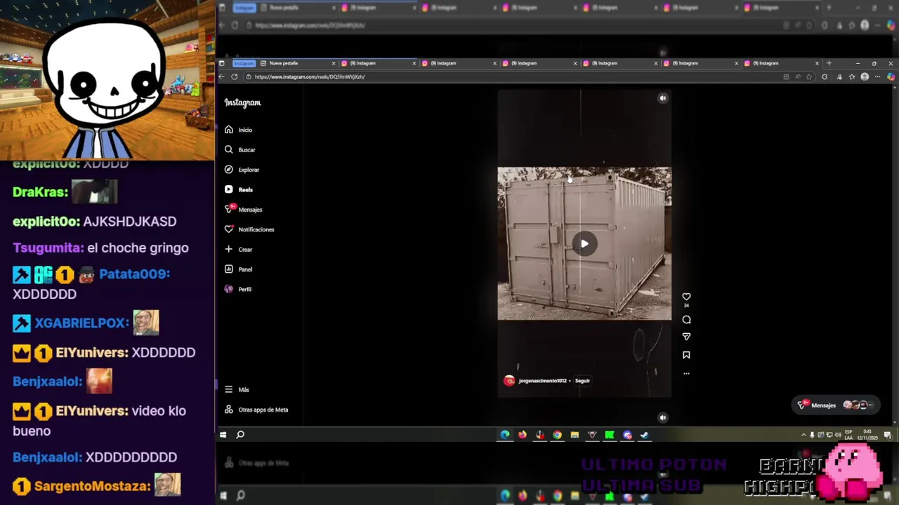Open Microsoft Edge from the taskbar
This screenshot has height=505, width=899.
(x=505, y=435)
